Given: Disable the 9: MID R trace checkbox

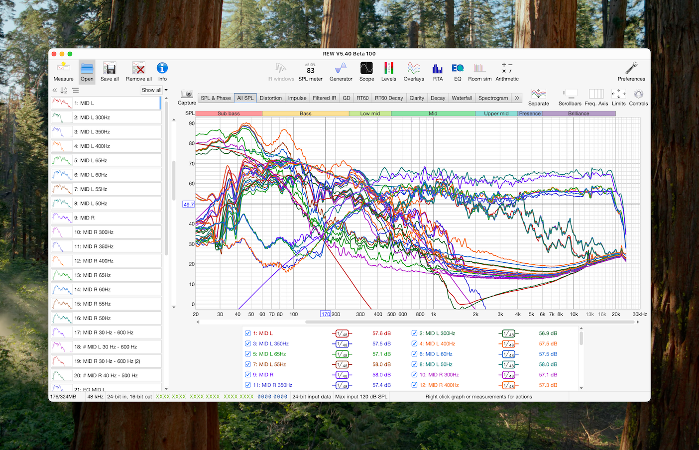Looking at the screenshot, I should (x=248, y=375).
